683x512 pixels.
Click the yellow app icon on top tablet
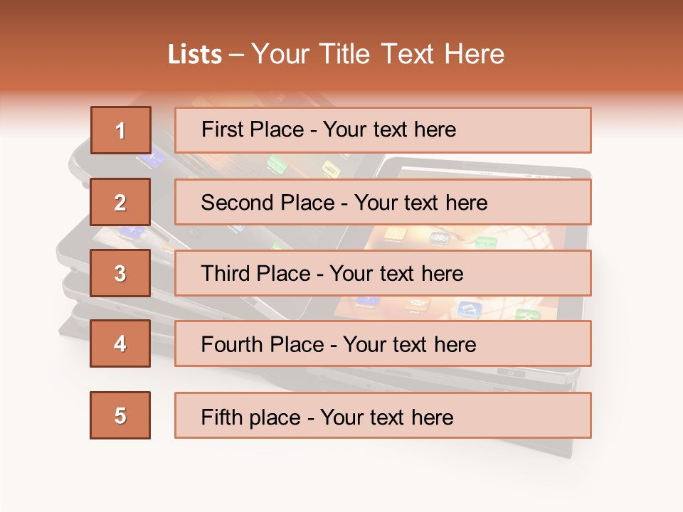(331, 169)
